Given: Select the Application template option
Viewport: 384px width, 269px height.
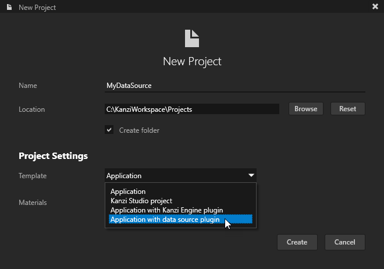Looking at the screenshot, I should tap(128, 192).
